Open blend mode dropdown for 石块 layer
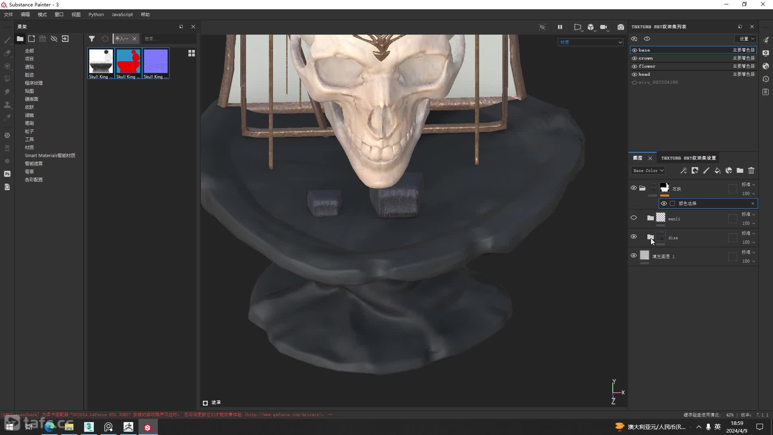Image resolution: width=773 pixels, height=435 pixels. 748,184
